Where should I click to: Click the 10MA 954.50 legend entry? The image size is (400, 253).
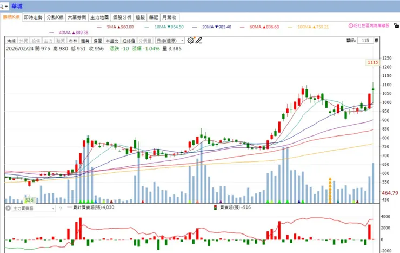coord(164,27)
